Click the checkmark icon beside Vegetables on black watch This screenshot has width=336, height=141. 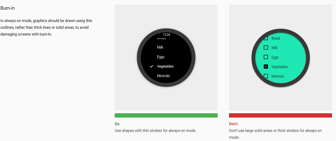(151, 66)
